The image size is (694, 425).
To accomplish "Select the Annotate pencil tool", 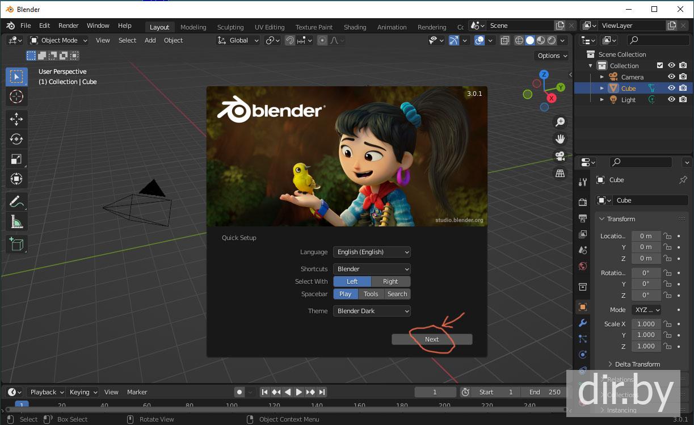I will 16,201.
